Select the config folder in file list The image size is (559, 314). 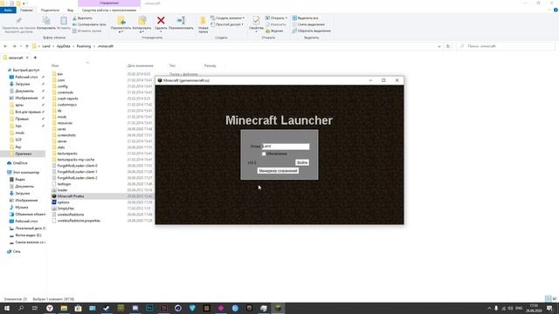coord(62,86)
